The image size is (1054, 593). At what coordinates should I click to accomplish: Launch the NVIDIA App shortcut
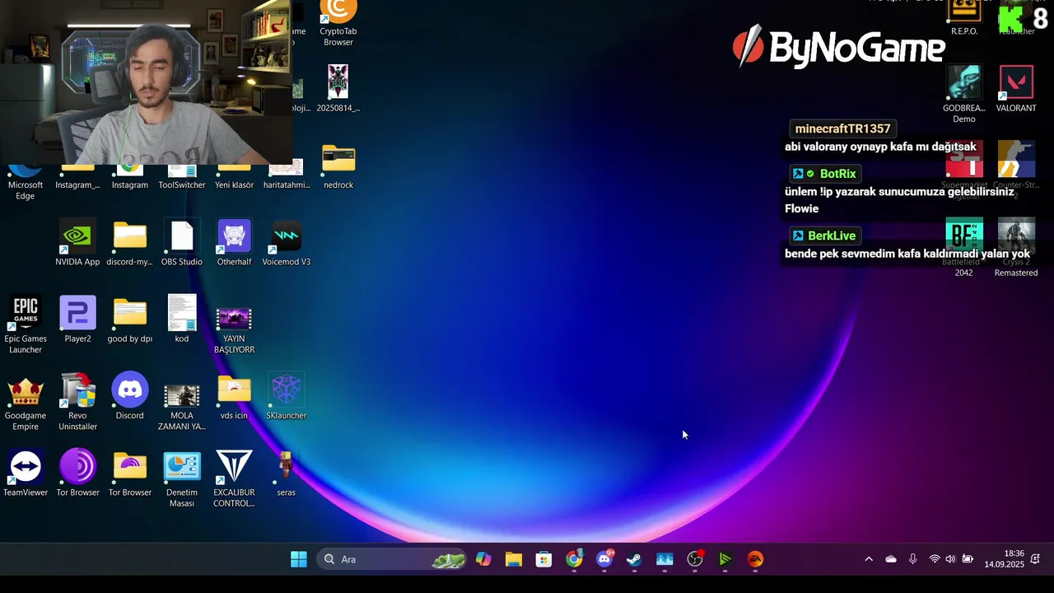pos(77,243)
